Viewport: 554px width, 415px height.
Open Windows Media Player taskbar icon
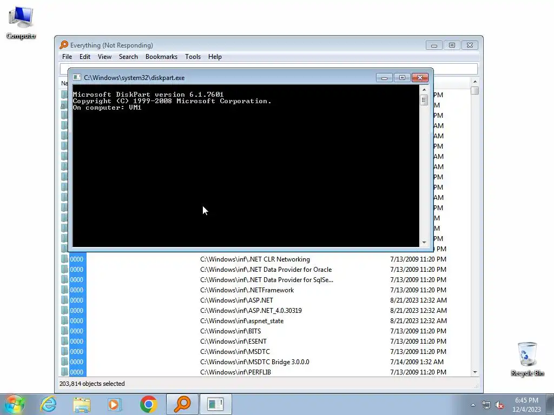click(x=114, y=404)
